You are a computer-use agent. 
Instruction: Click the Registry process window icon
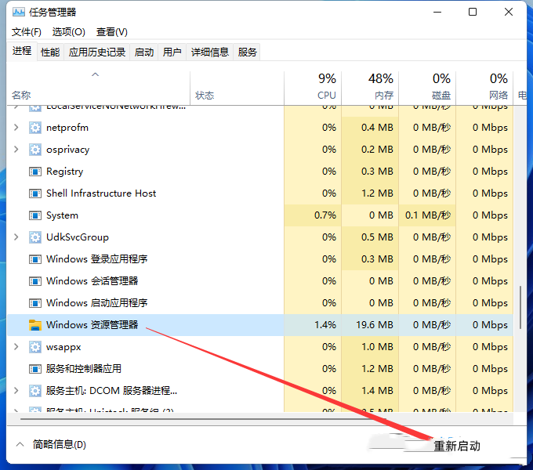click(35, 172)
